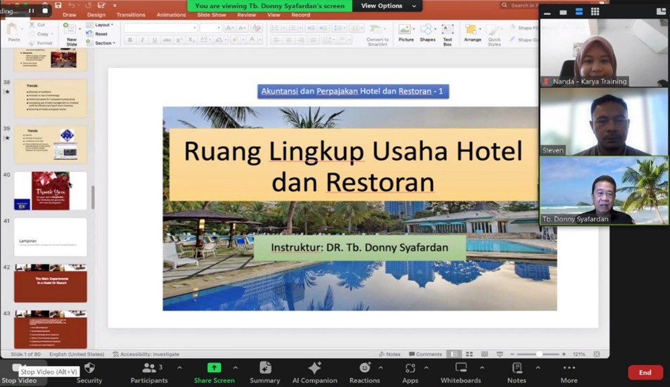
Task: Expand the arrow beside Whiteboards
Action: pos(482,368)
